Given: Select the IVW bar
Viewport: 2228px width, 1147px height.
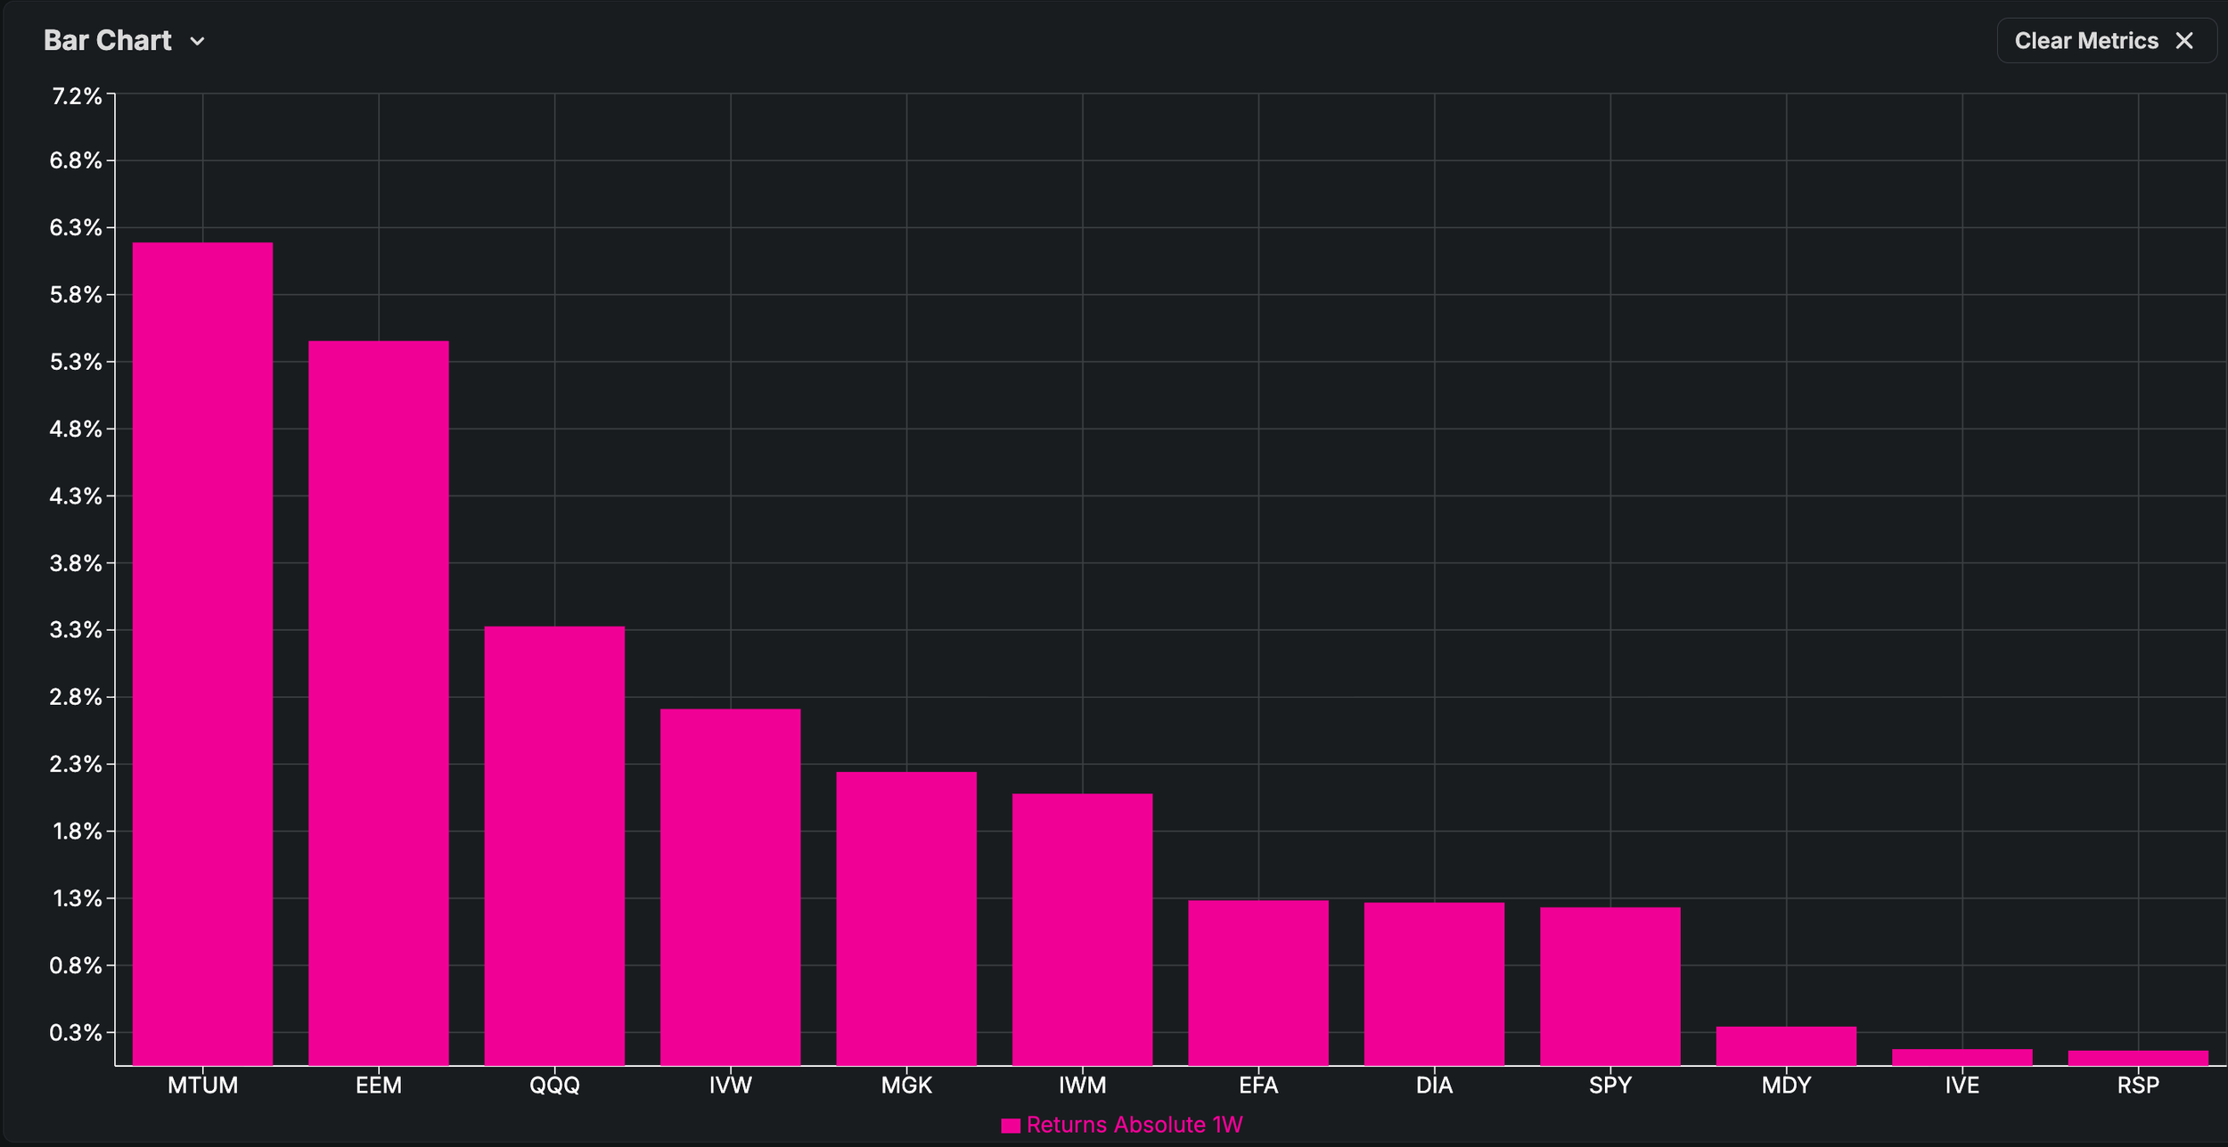Looking at the screenshot, I should (x=731, y=887).
